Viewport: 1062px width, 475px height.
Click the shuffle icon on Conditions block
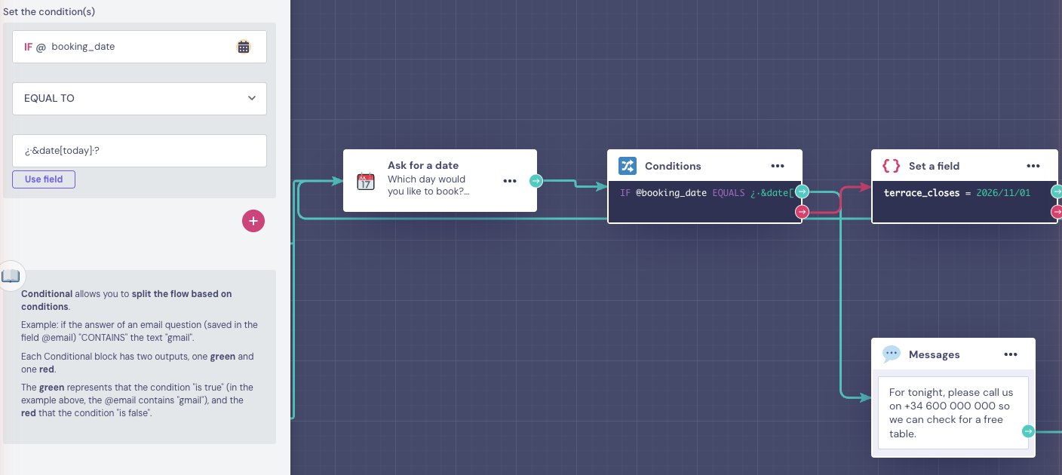click(x=628, y=166)
